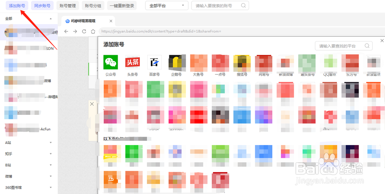Pick the 百家号 platform icon
This screenshot has width=385, height=194.
coord(154,62)
